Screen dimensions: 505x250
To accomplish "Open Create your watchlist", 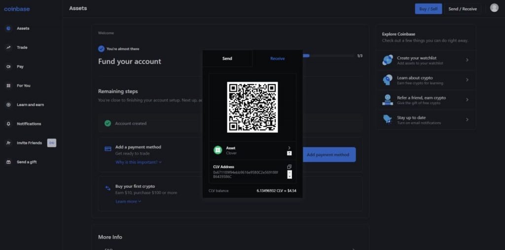I will (x=426, y=60).
